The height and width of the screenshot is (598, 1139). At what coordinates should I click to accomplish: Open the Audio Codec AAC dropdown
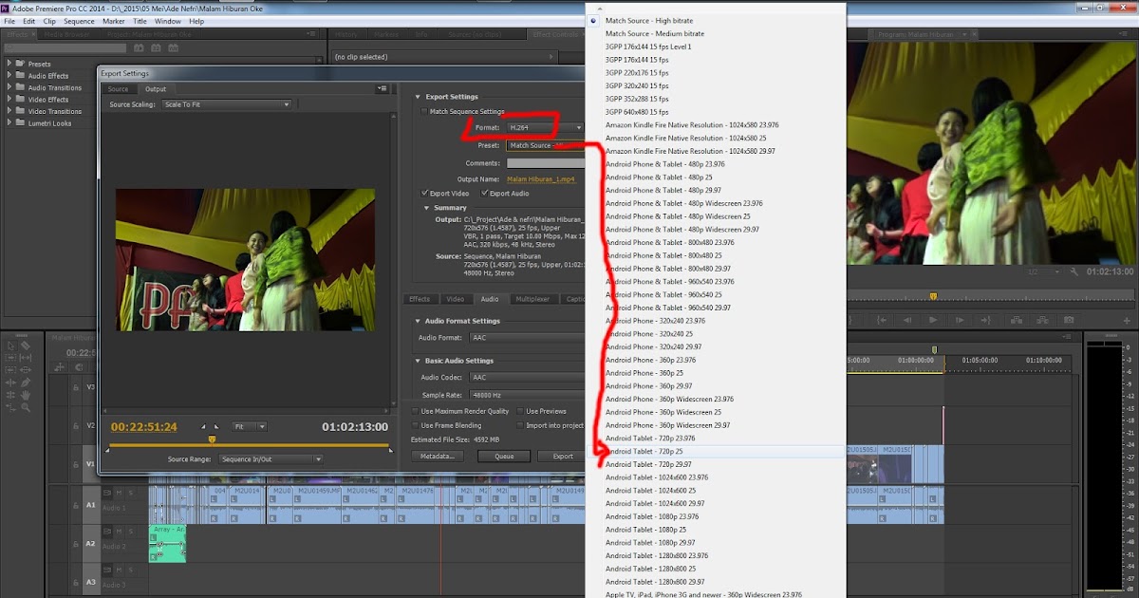[x=527, y=377]
